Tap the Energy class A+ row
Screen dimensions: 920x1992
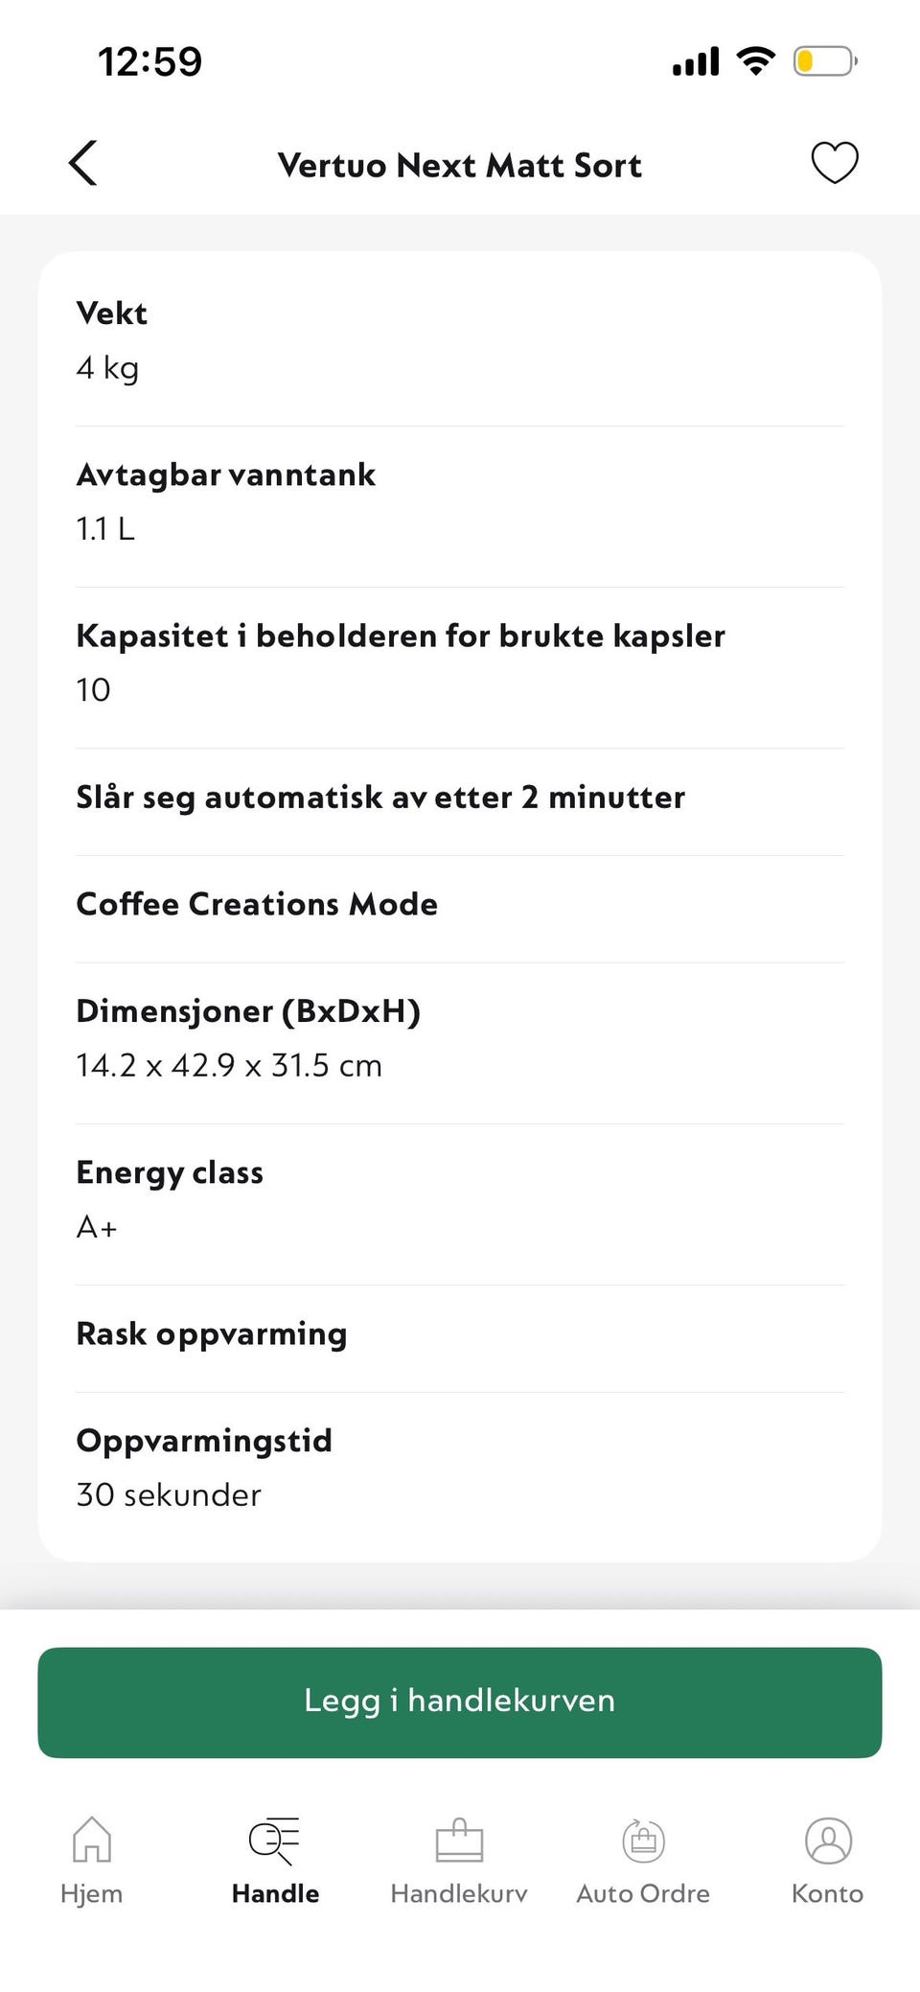coord(460,1199)
